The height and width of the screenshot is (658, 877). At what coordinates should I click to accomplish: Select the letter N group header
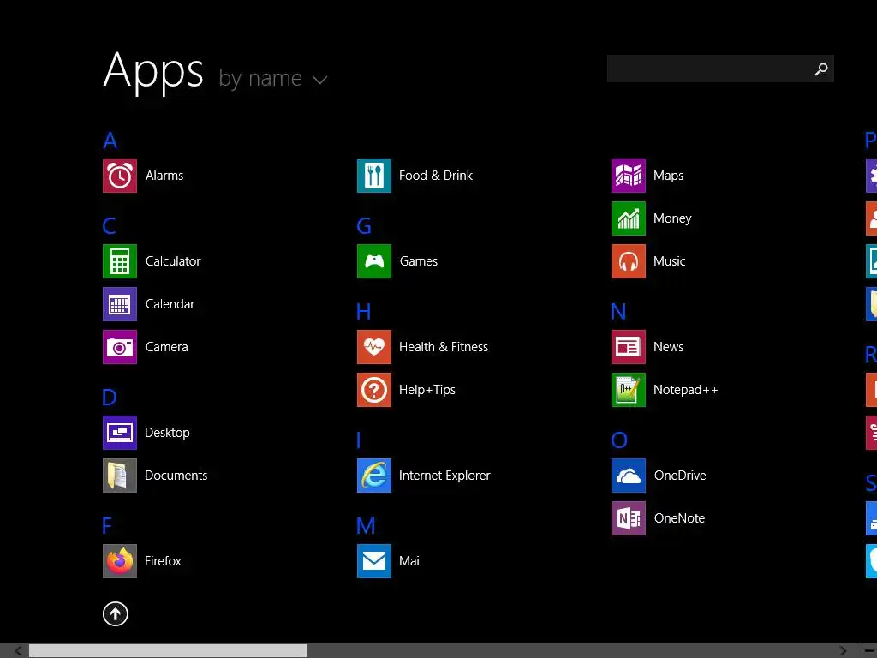tap(618, 312)
